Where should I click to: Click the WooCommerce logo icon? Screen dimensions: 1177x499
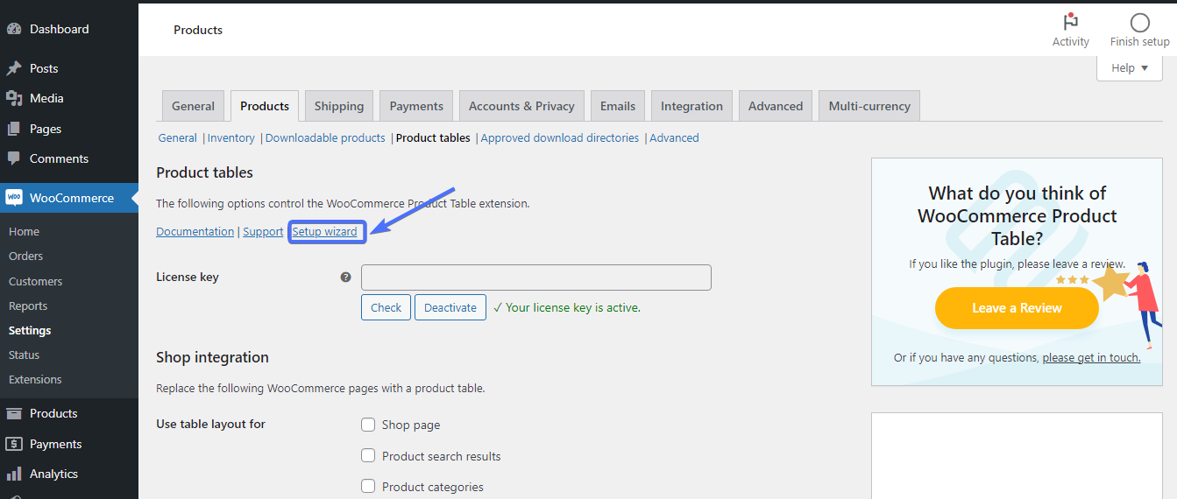(x=14, y=198)
